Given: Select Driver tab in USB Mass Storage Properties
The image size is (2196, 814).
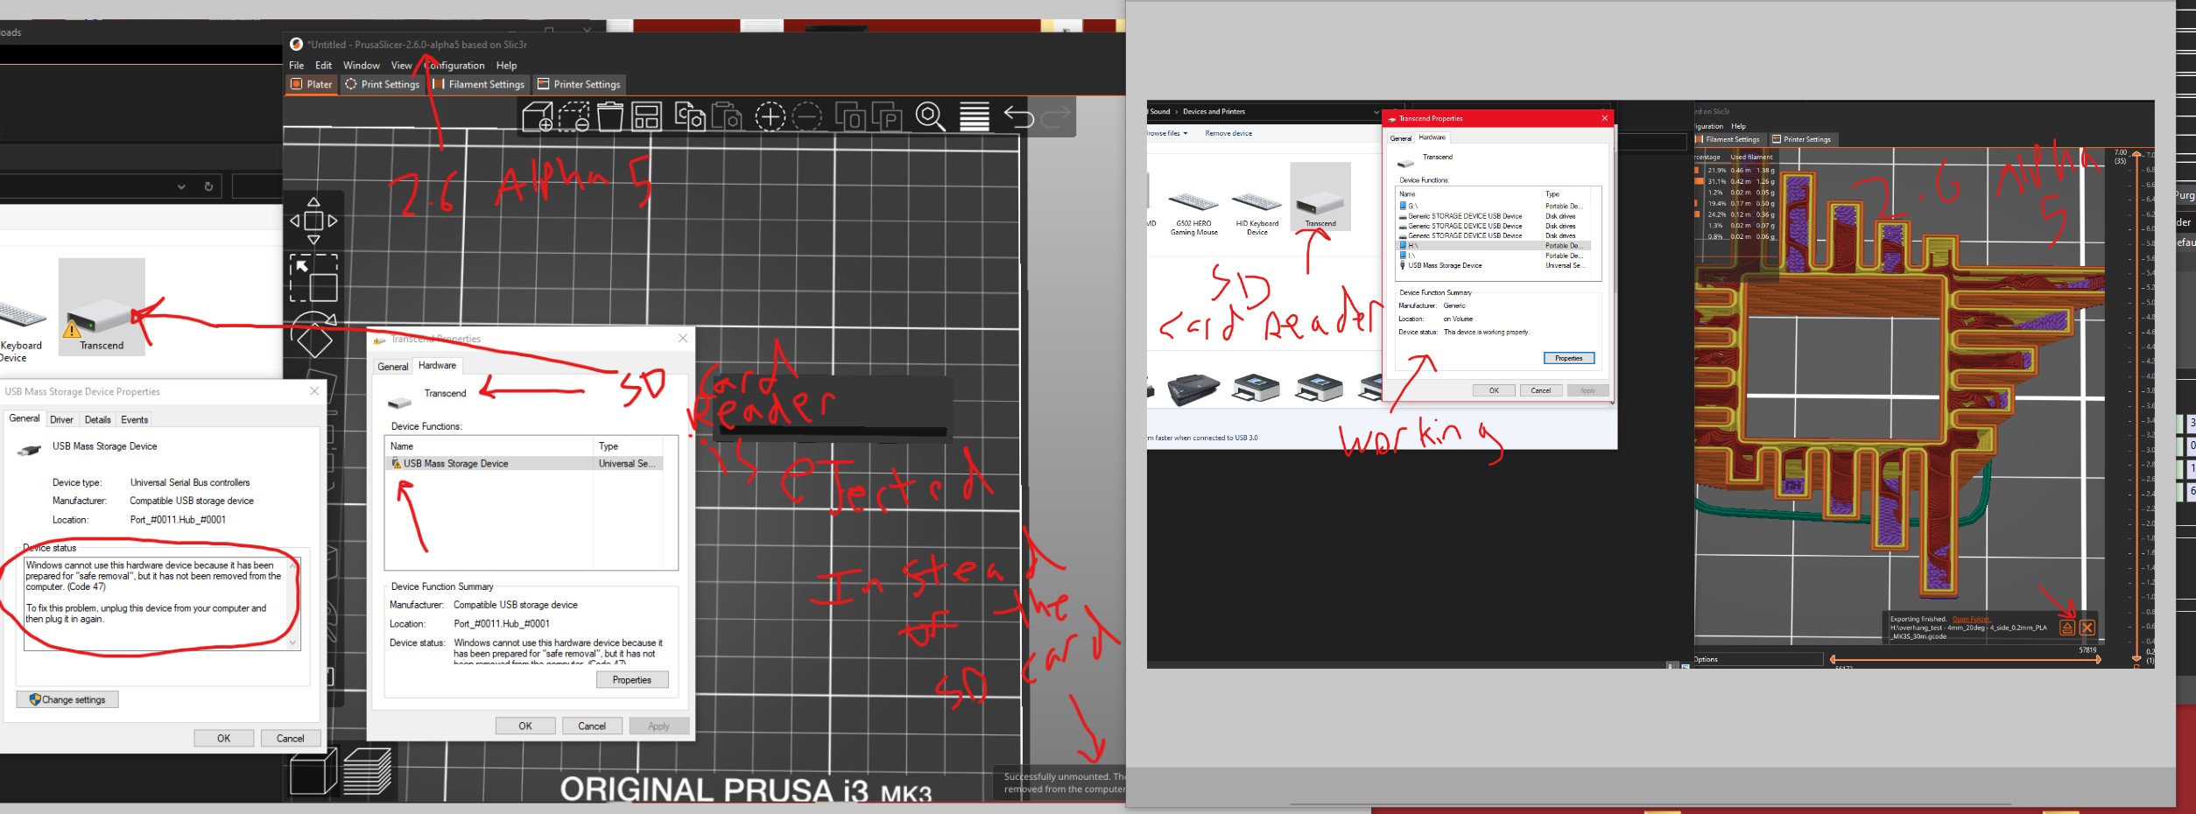Looking at the screenshot, I should pyautogui.click(x=61, y=420).
